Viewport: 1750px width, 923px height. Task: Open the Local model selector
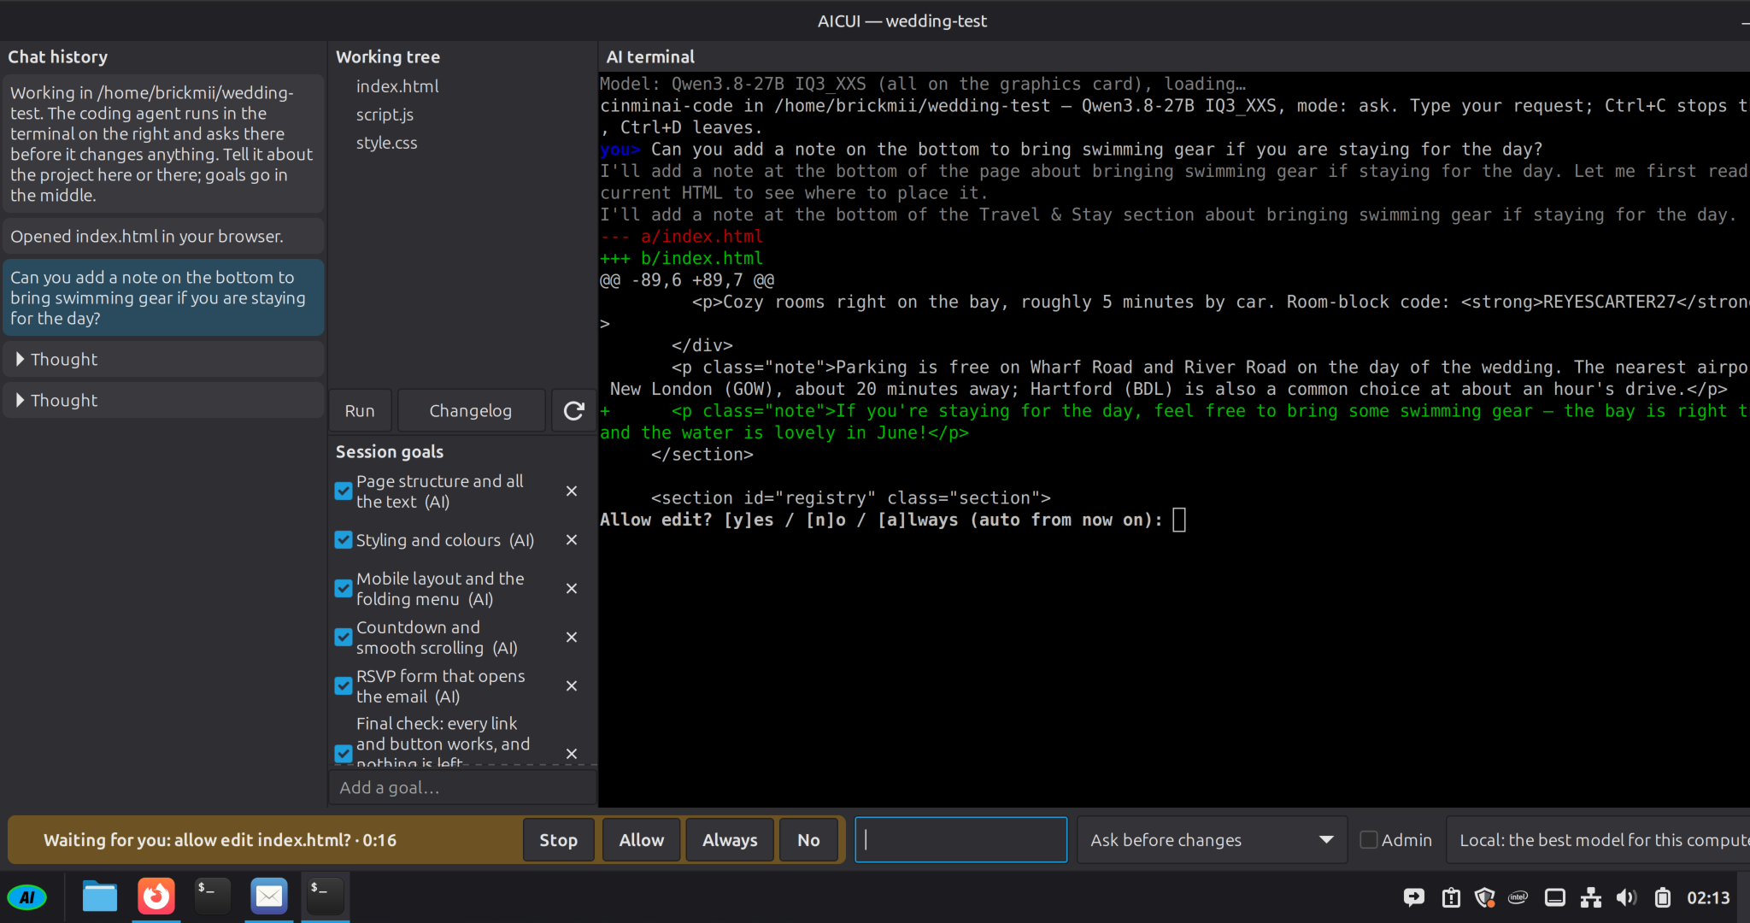tap(1598, 840)
